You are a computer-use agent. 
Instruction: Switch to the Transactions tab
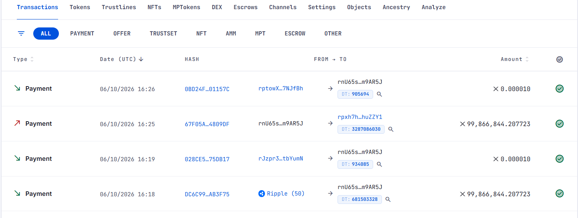(37, 7)
